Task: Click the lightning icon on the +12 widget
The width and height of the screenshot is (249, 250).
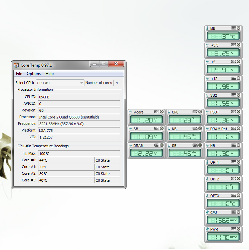Action: click(207, 78)
